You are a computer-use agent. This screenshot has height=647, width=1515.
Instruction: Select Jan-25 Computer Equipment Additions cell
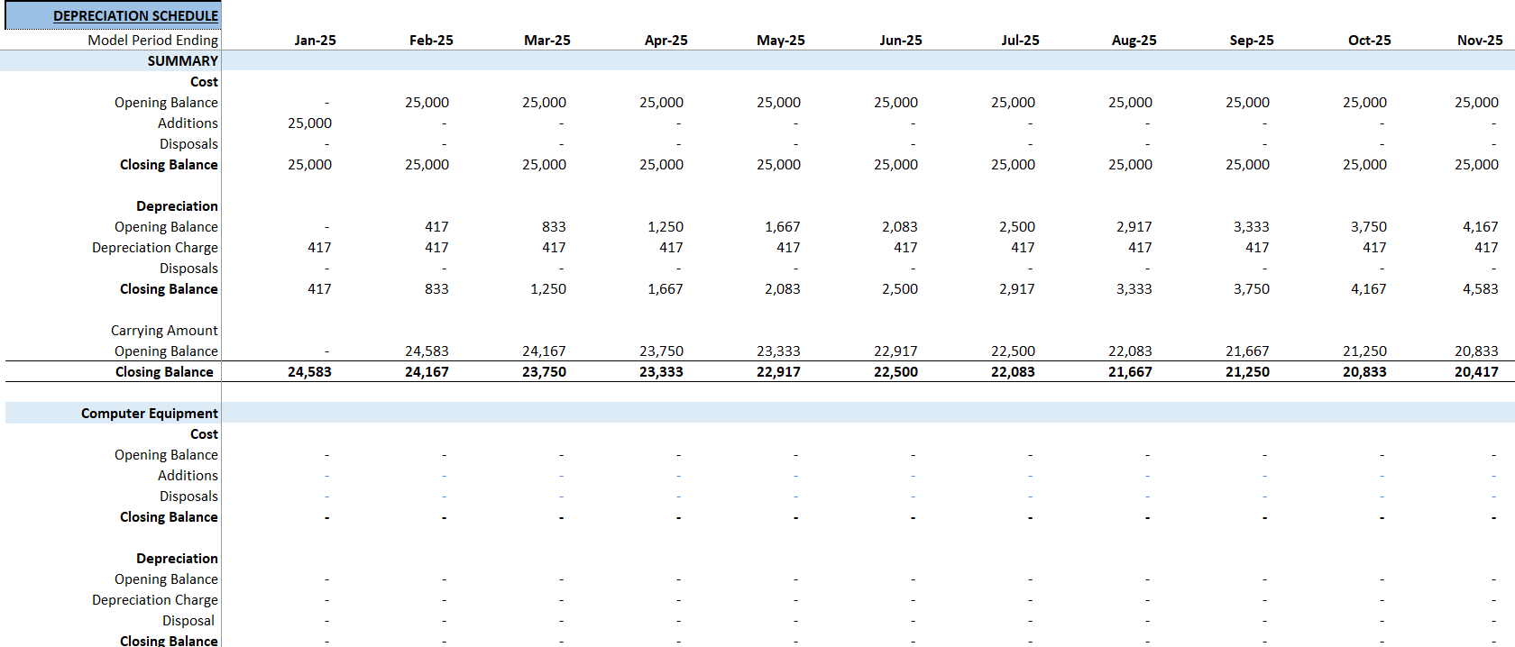pos(326,476)
